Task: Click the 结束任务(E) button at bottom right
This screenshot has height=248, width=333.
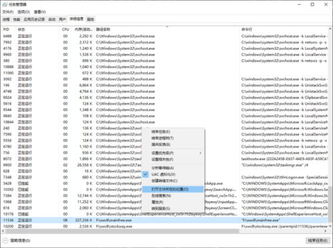Action: pos(318,241)
